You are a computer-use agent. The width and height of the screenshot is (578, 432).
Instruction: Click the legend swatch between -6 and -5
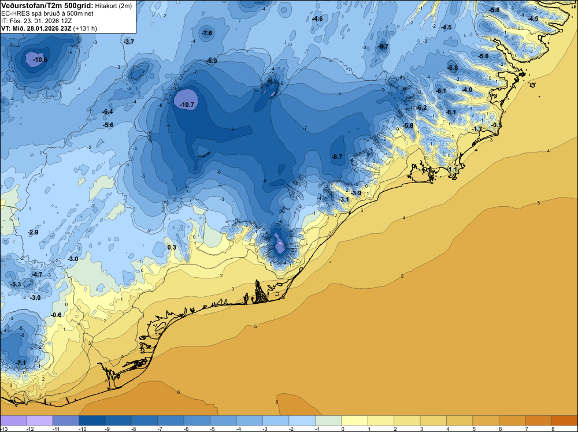click(x=197, y=420)
